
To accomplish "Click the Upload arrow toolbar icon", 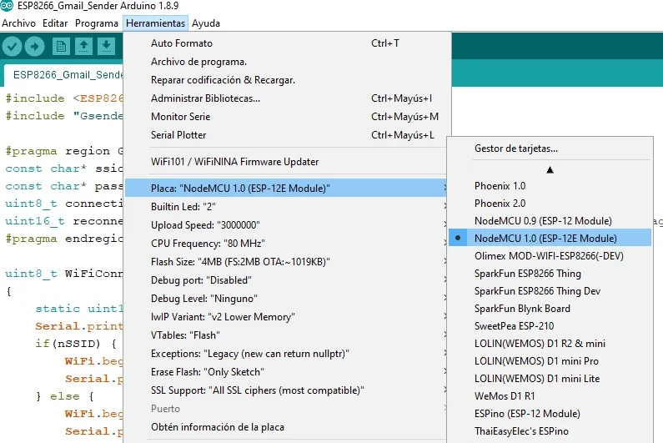I will (35, 46).
